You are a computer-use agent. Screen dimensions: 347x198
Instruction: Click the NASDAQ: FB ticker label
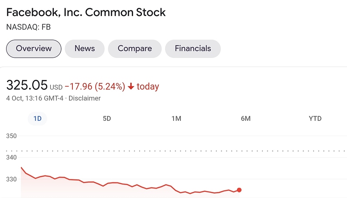[29, 27]
